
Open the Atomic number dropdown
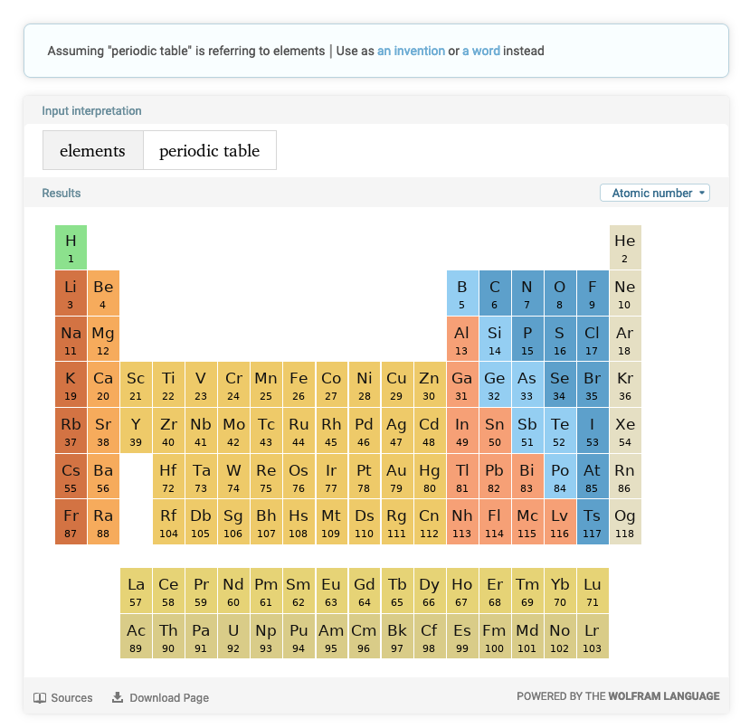click(x=654, y=193)
